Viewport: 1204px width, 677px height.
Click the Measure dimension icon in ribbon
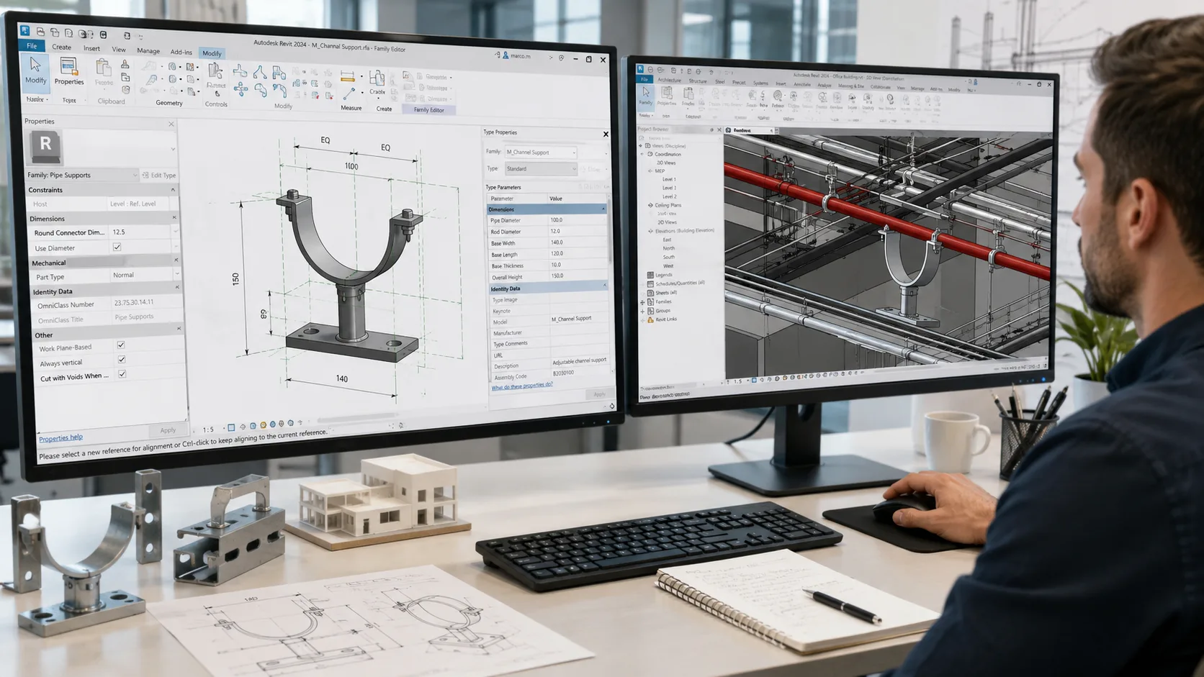(348, 76)
